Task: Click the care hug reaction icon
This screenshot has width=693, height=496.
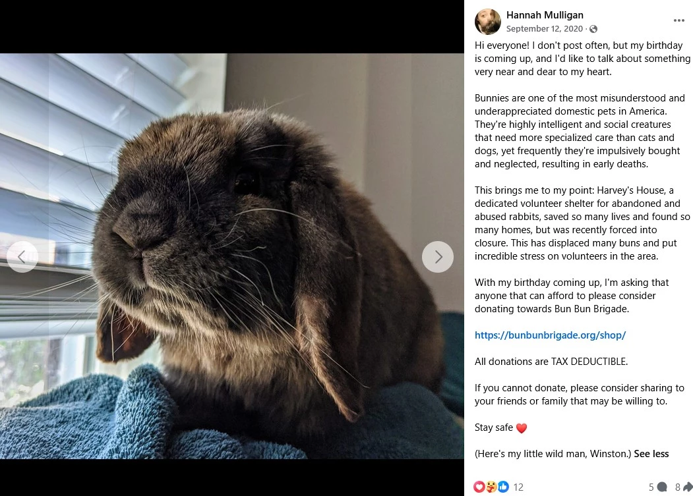Action: tap(491, 487)
